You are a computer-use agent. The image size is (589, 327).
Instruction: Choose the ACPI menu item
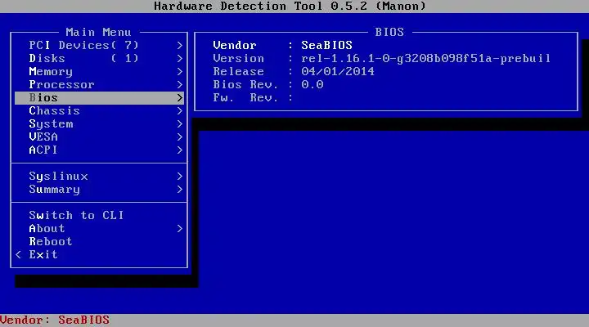99,150
